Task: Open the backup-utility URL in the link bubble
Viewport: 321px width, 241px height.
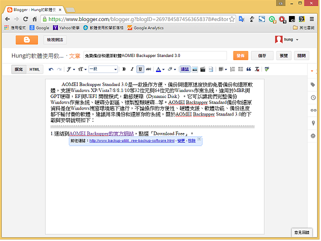Action: pos(132,140)
